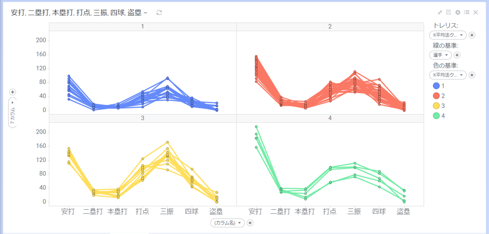Screen dimensions: 489x234
Task: Click the pin/collapse arrows icon in header
Action: pyautogui.click(x=440, y=13)
